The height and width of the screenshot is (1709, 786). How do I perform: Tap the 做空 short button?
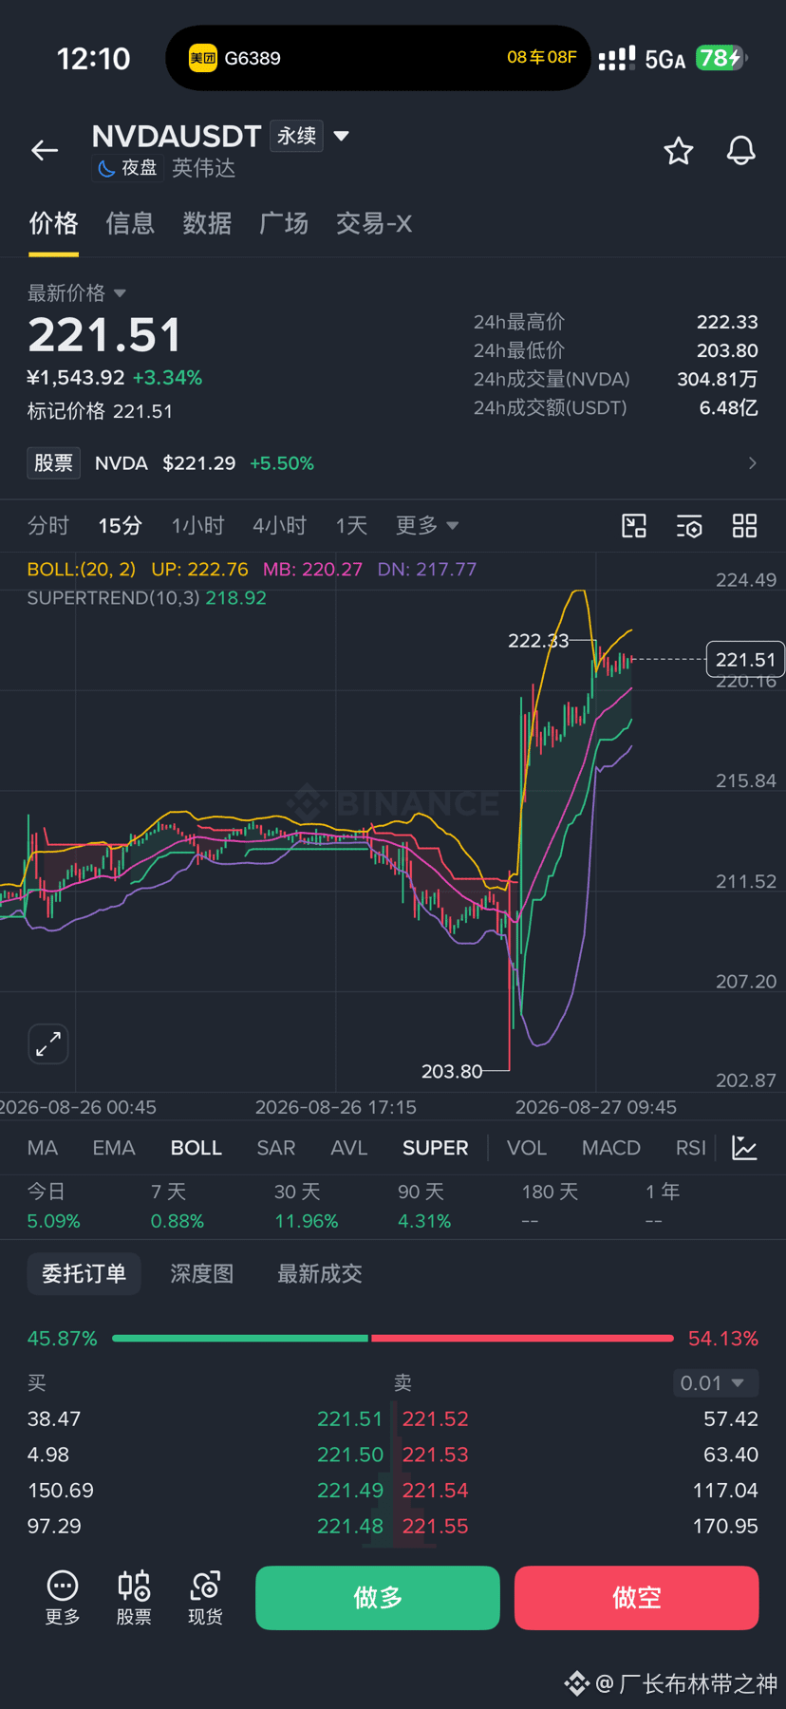[x=636, y=1598]
